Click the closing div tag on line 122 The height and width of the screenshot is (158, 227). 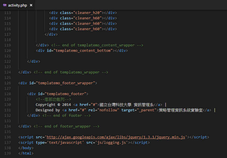[x=34, y=61]
